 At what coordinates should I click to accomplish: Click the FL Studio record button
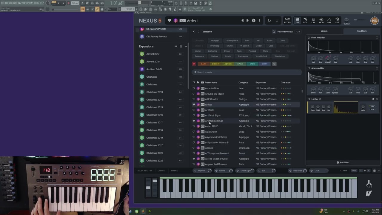coord(68,3)
